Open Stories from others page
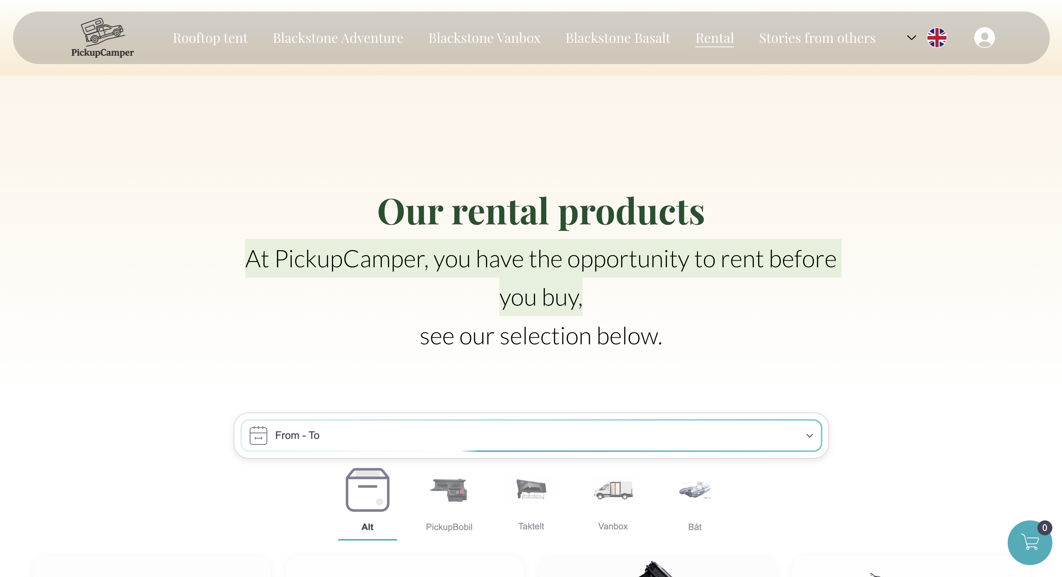The image size is (1062, 577). coord(817,38)
